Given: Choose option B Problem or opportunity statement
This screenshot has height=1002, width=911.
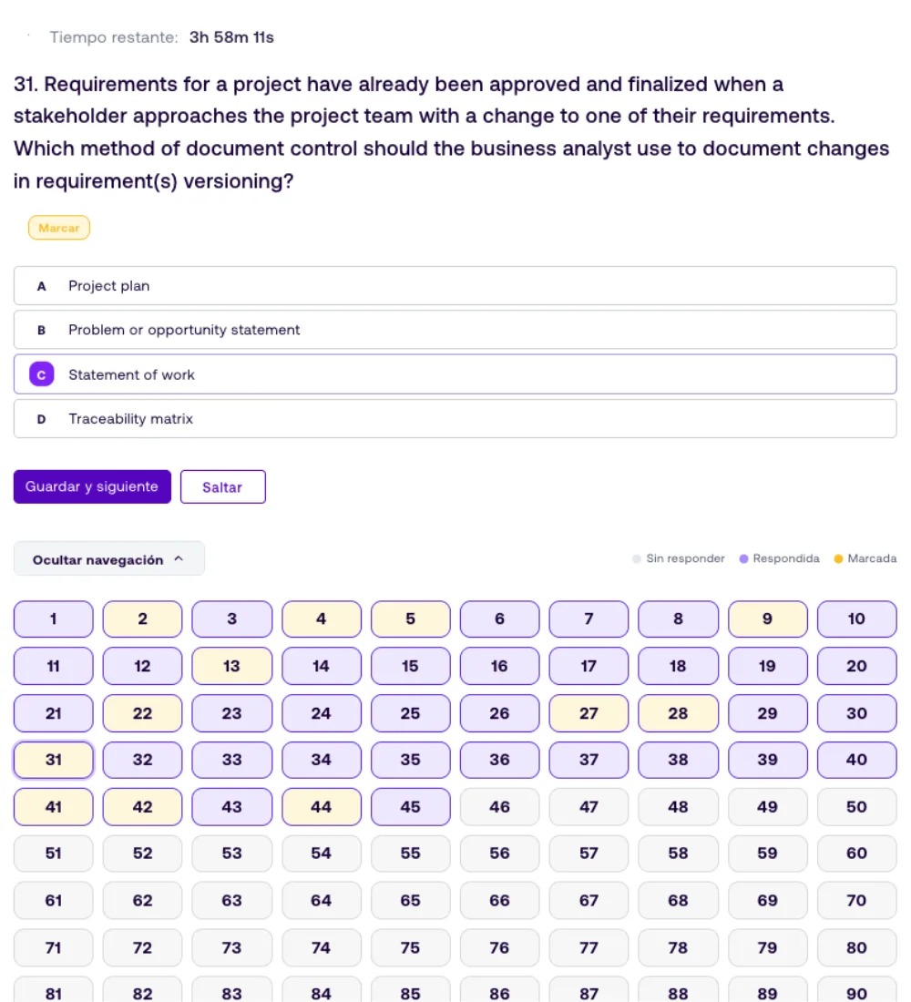Looking at the screenshot, I should (455, 330).
